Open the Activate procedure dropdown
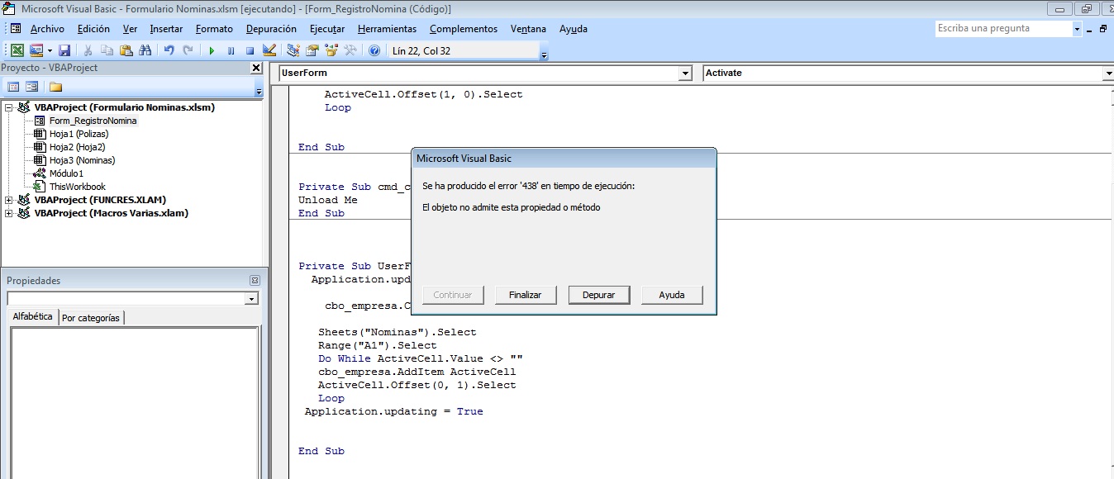 [1107, 73]
